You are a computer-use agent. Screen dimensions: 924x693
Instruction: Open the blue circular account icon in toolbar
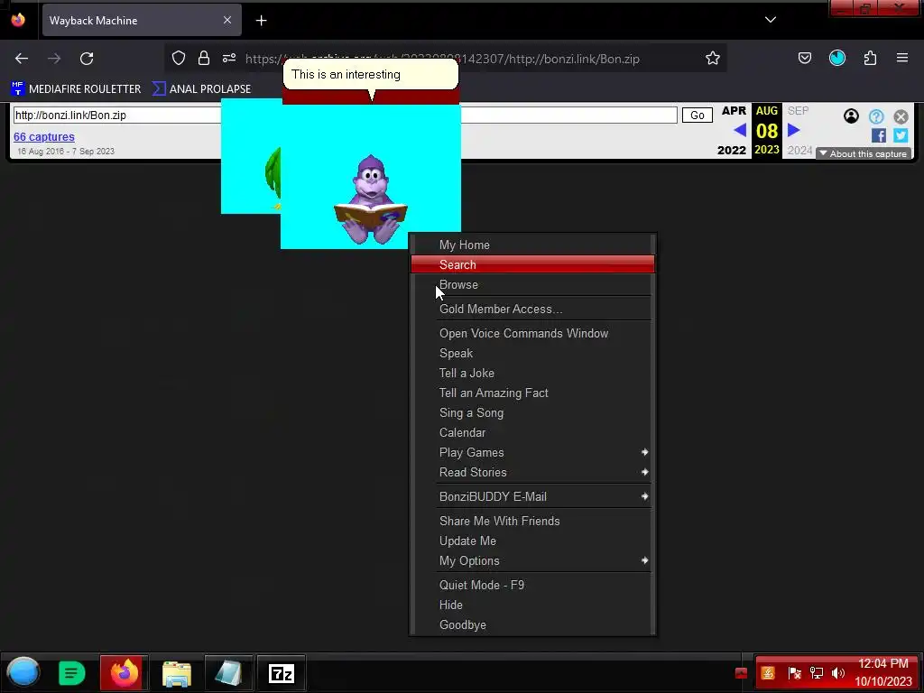(836, 58)
